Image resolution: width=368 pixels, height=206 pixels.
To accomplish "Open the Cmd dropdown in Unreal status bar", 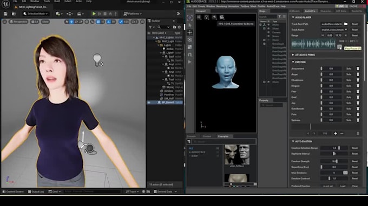I will click(55, 191).
